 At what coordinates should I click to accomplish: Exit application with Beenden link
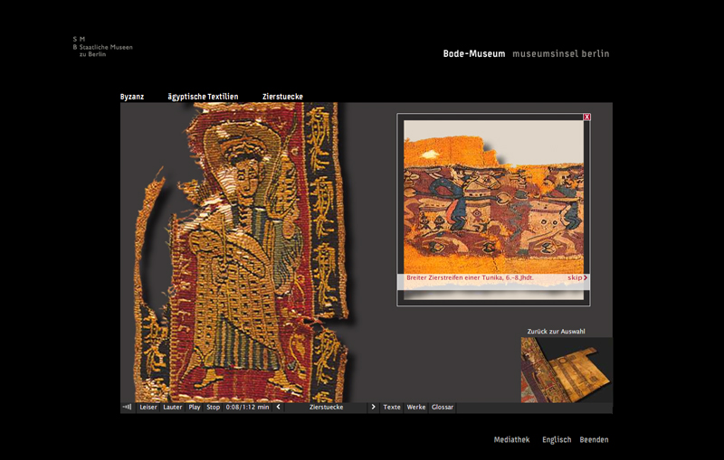pos(594,440)
